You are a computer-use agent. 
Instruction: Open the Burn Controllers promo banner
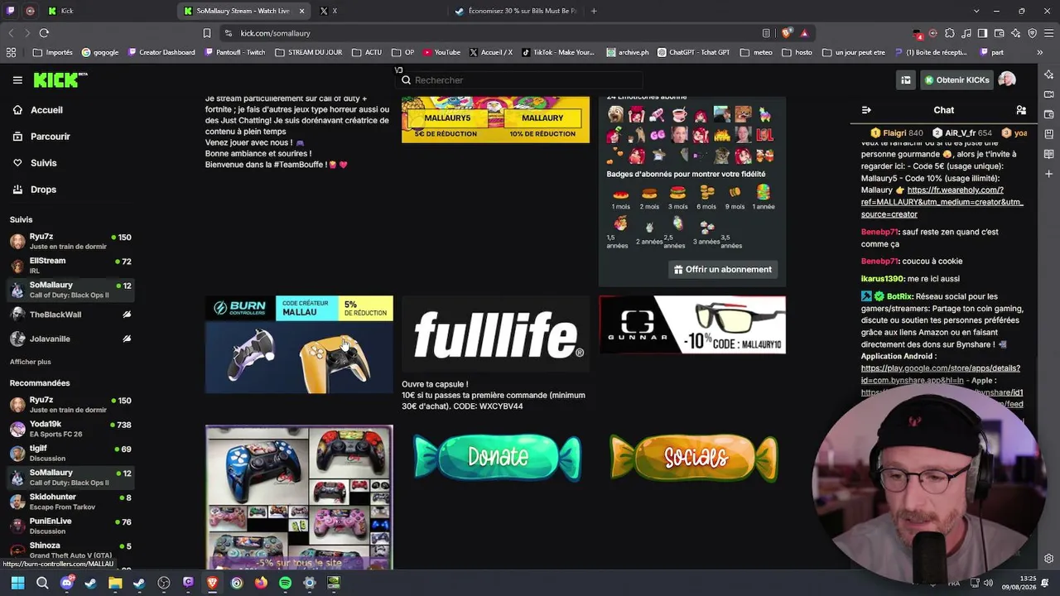[299, 344]
